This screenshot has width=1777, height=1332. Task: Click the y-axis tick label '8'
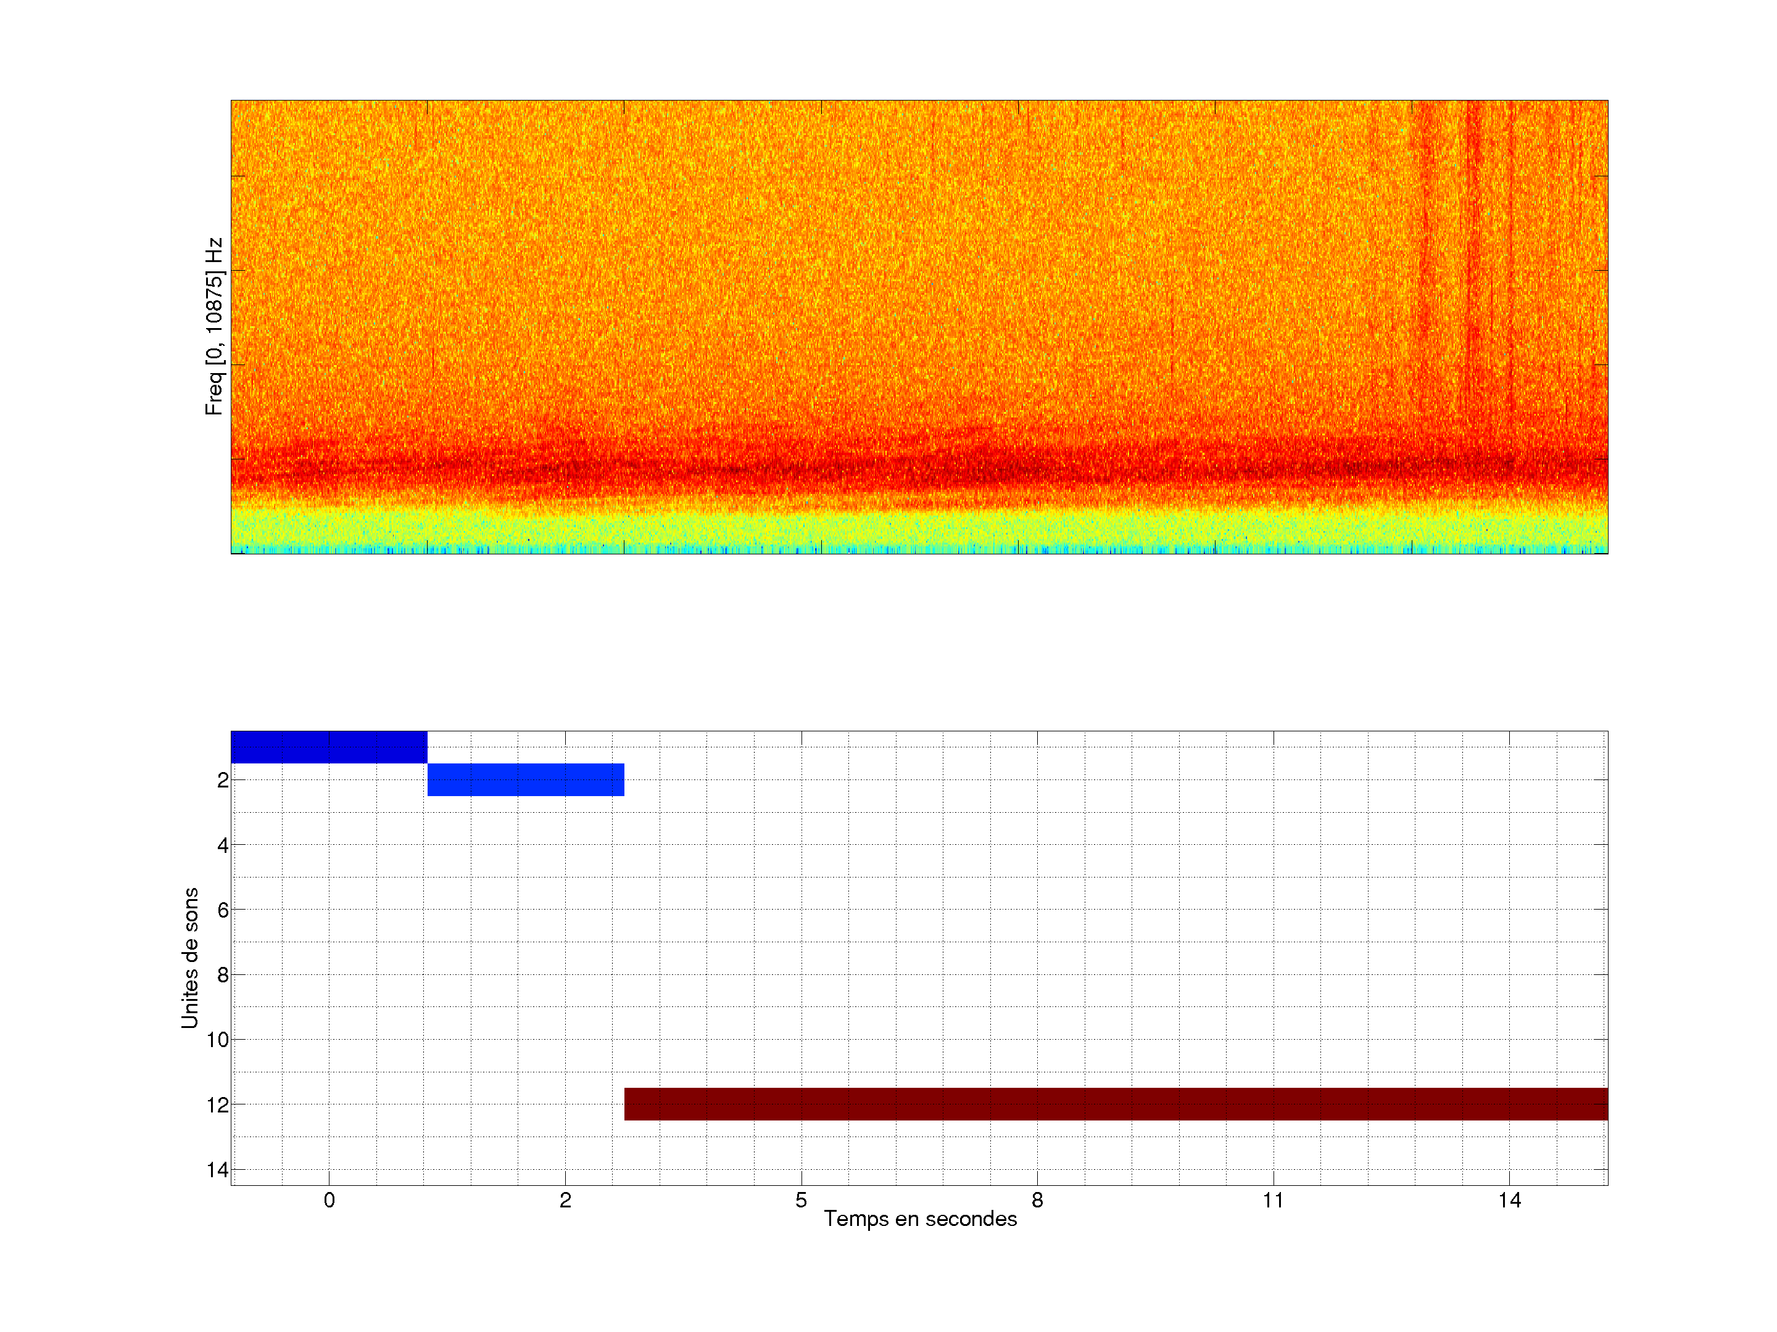point(223,975)
